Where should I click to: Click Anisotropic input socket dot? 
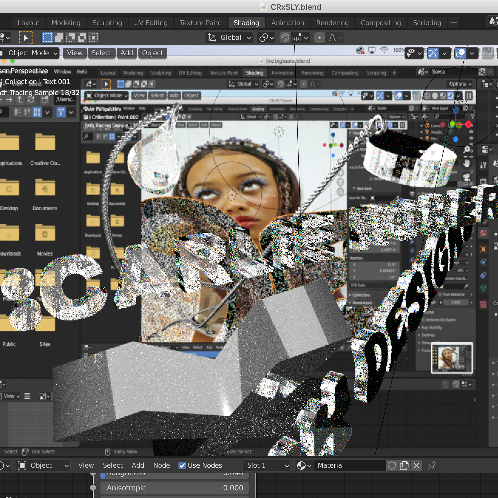click(x=93, y=488)
